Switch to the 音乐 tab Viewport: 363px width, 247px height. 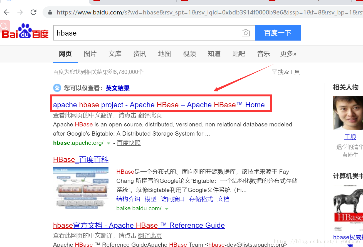click(x=263, y=54)
